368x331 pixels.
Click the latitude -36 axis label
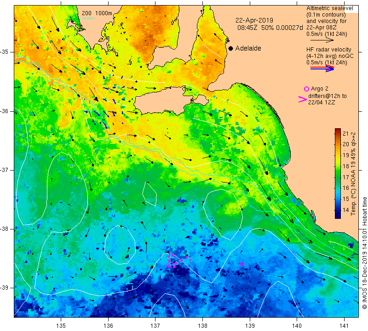(x=5, y=111)
